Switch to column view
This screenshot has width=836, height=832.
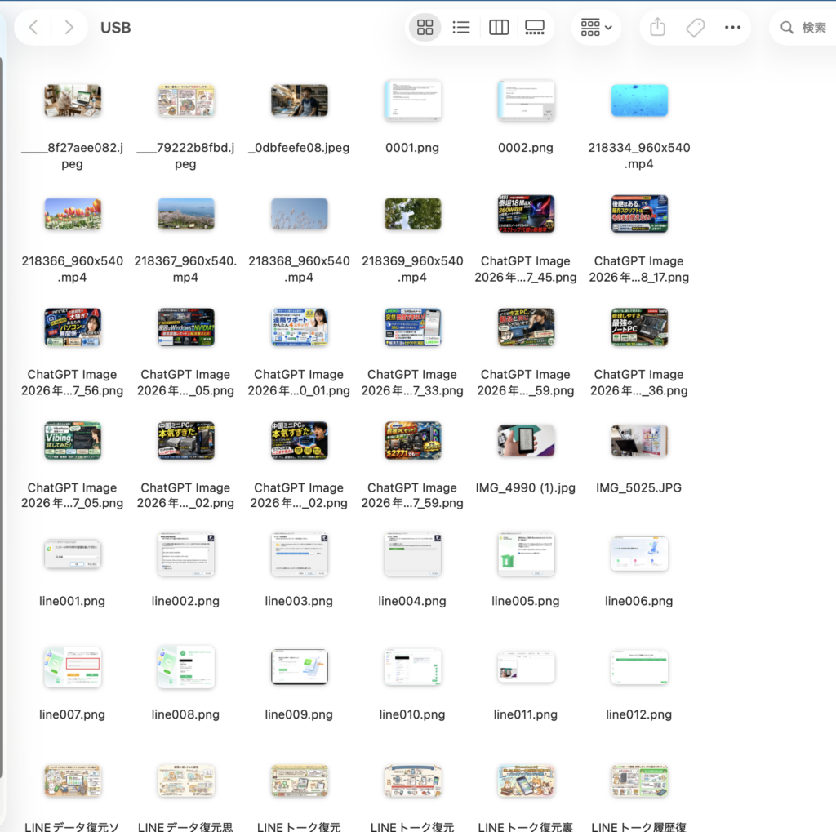coord(499,27)
